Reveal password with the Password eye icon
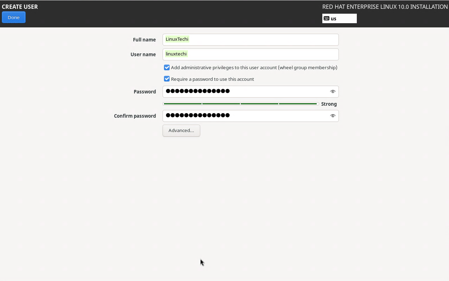Viewport: 449px width, 281px height. (333, 92)
